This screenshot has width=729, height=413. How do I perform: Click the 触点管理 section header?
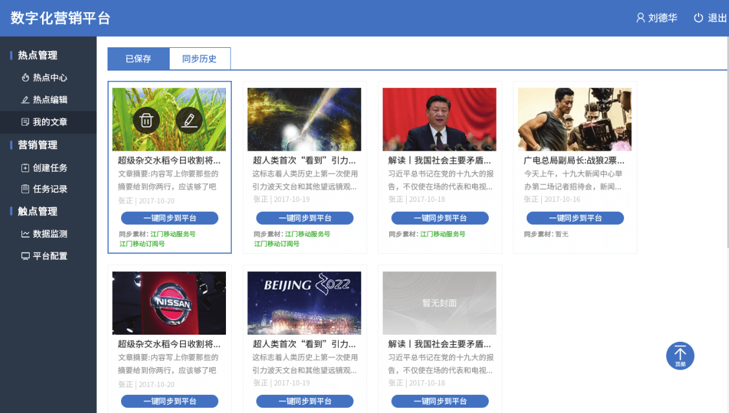pyautogui.click(x=38, y=212)
